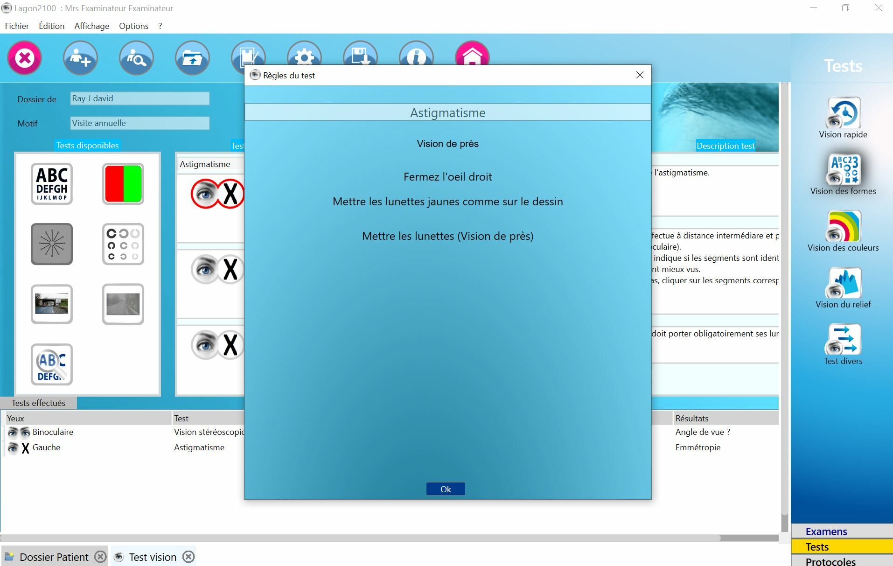The height and width of the screenshot is (566, 893).
Task: Pick the Landolt rings test icon
Action: (x=123, y=244)
